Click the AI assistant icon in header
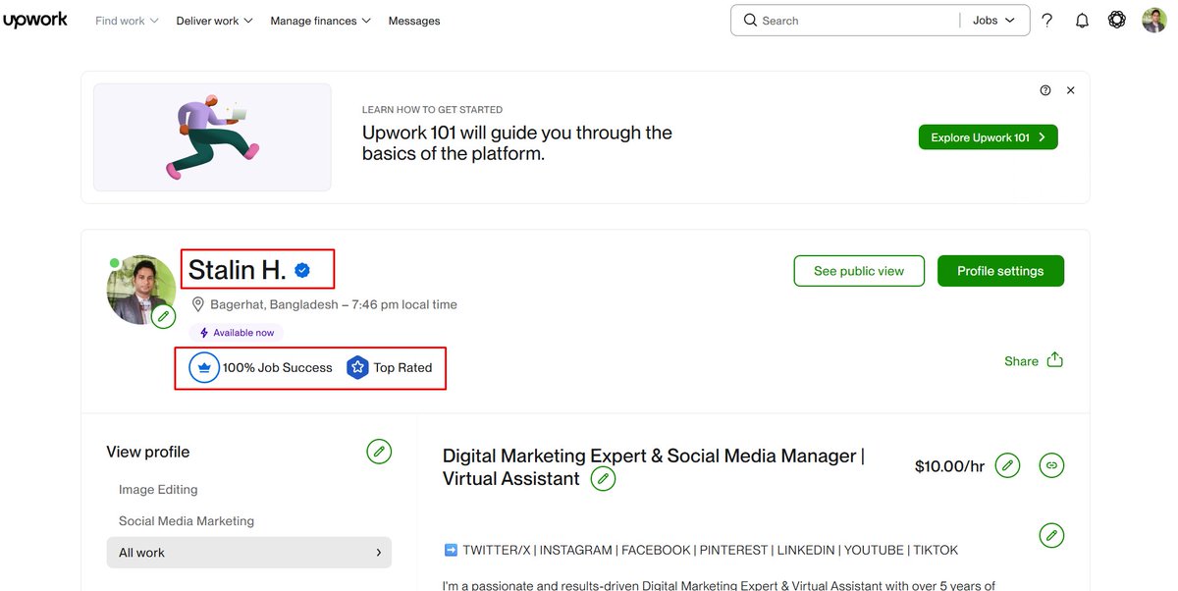Screen dimensions: 1178x591 (x=1117, y=20)
